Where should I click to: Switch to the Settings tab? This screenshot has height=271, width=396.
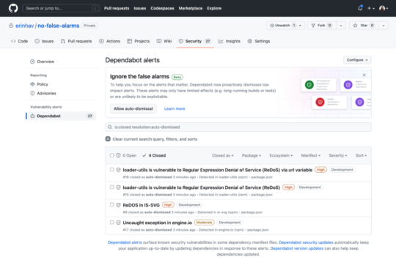pyautogui.click(x=259, y=41)
